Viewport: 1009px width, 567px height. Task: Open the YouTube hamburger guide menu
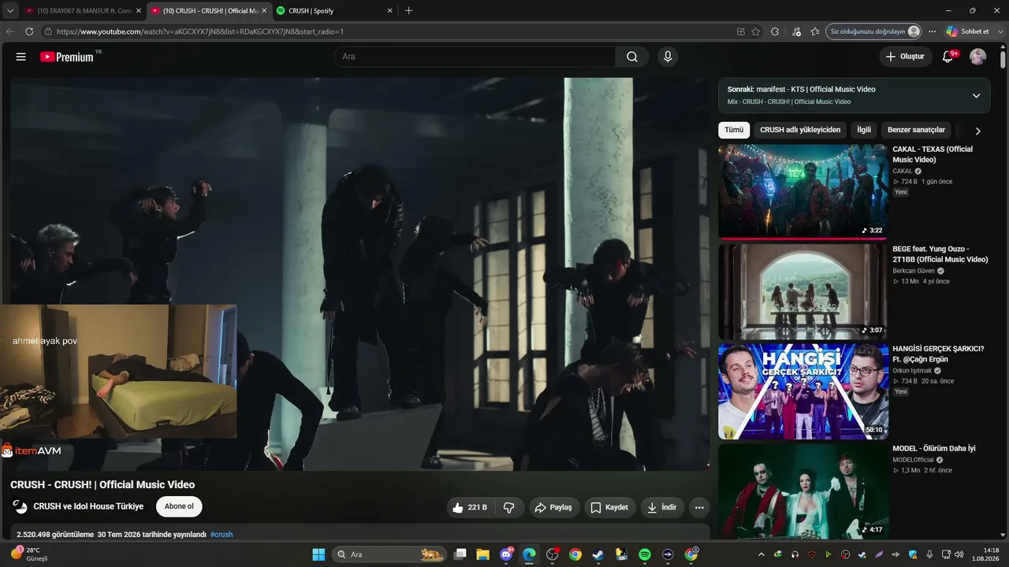point(21,57)
